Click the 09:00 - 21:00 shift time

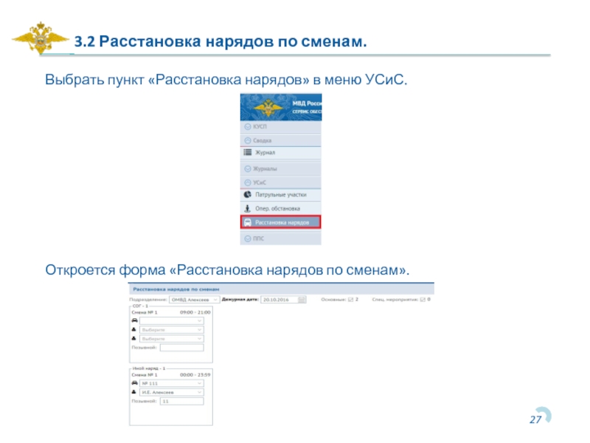[195, 312]
